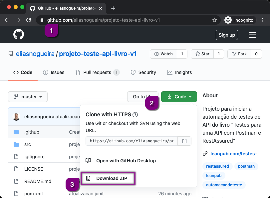Click the GitHub Desktop download icon
This screenshot has height=198, width=270.
click(x=88, y=161)
